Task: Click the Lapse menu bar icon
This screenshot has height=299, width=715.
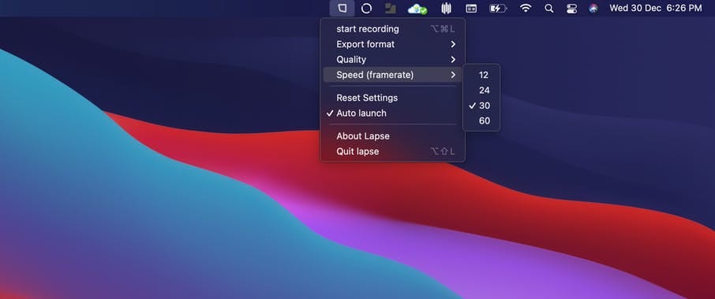Action: click(342, 8)
